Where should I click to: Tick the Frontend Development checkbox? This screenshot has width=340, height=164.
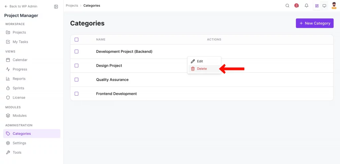coord(76,94)
